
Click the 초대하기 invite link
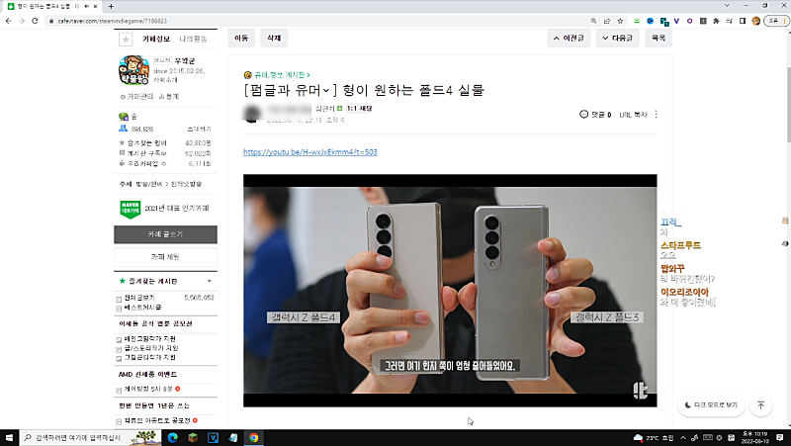(199, 130)
